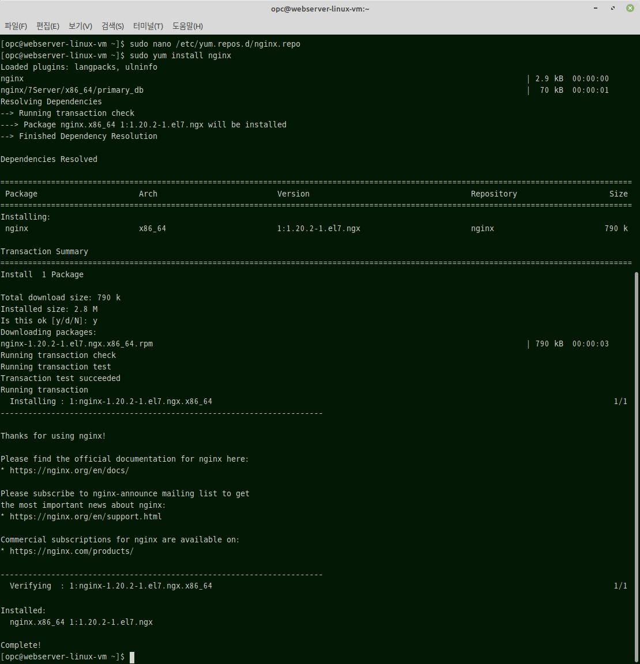Click the terminal vertical scrollbar

click(x=637, y=466)
